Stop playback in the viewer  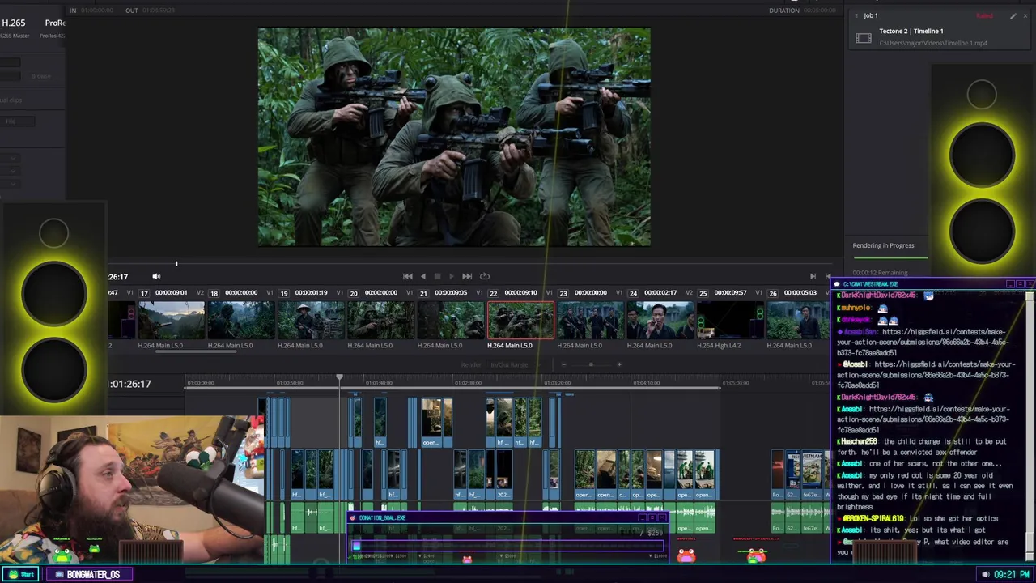437,276
